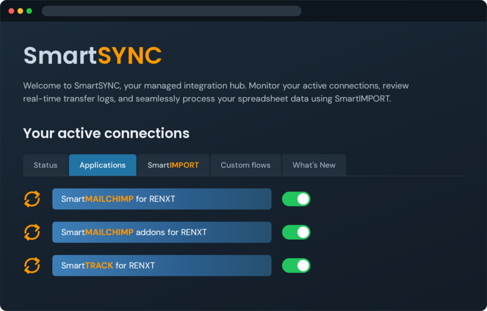Click sync icon beside SmartMAILCHIMP for RENXT
This screenshot has width=487, height=311.
[x=32, y=199]
